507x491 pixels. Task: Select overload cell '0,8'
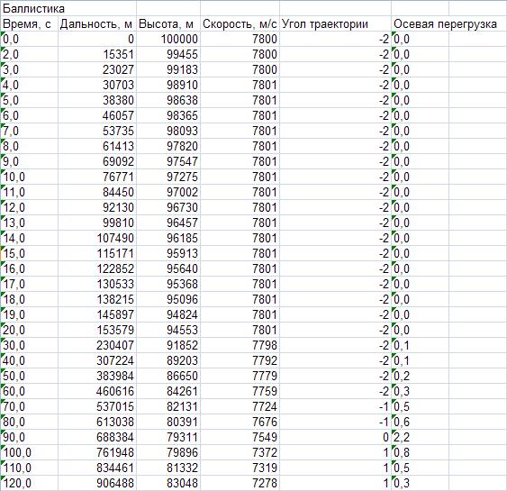420,452
